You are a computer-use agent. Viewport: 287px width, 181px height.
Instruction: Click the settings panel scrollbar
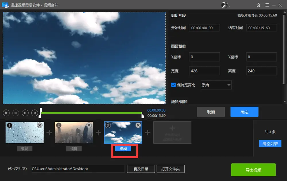[x=284, y=49]
